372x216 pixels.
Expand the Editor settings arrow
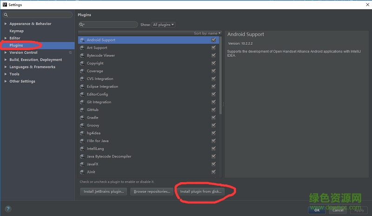tap(6, 38)
